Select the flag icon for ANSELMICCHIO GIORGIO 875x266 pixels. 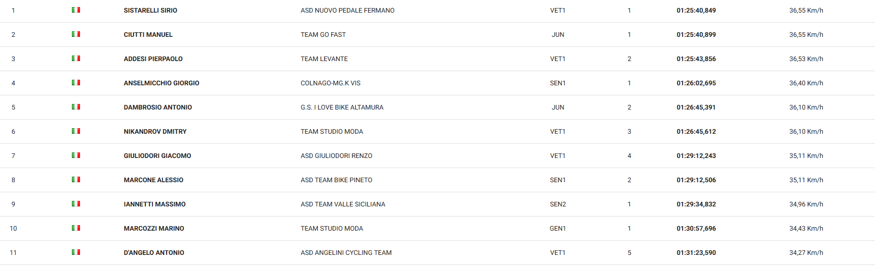76,83
